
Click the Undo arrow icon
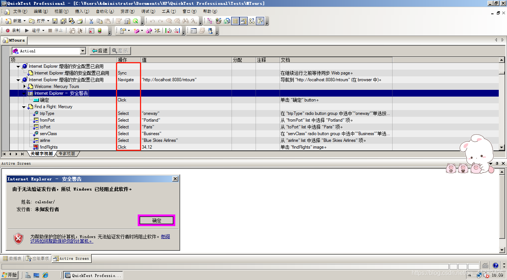152,21
